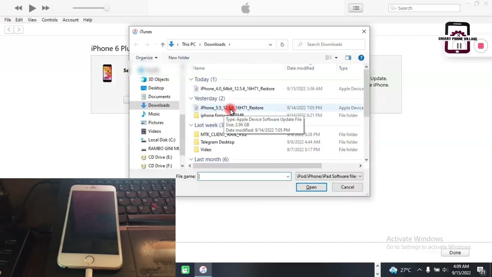
Task: Sort files by Date modified column header
Action: coord(300,68)
